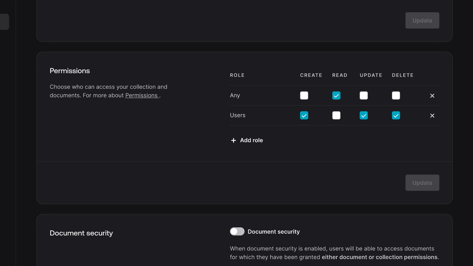The width and height of the screenshot is (473, 266).
Task: Click the CREATE column header
Action: click(x=311, y=75)
